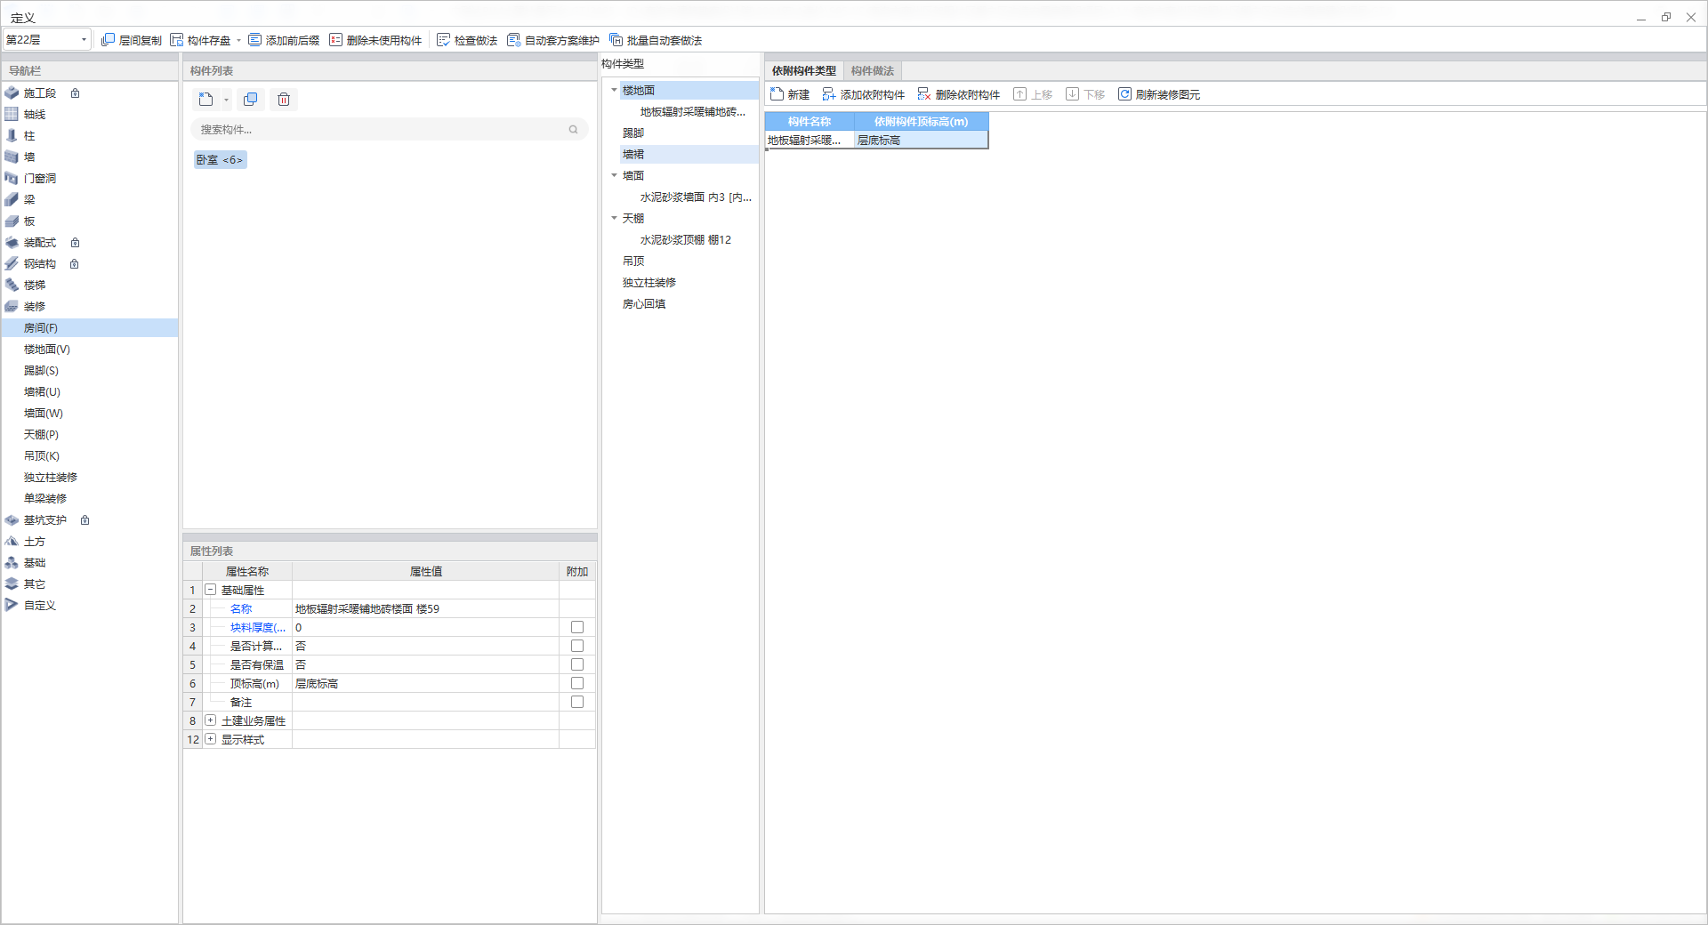This screenshot has width=1708, height=925.
Task: Open 楼梯 category in navigation
Action: pyautogui.click(x=35, y=286)
